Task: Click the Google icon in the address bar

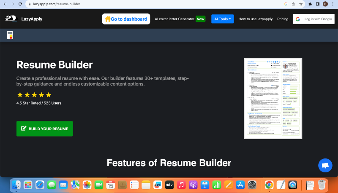Action: [x=286, y=4]
